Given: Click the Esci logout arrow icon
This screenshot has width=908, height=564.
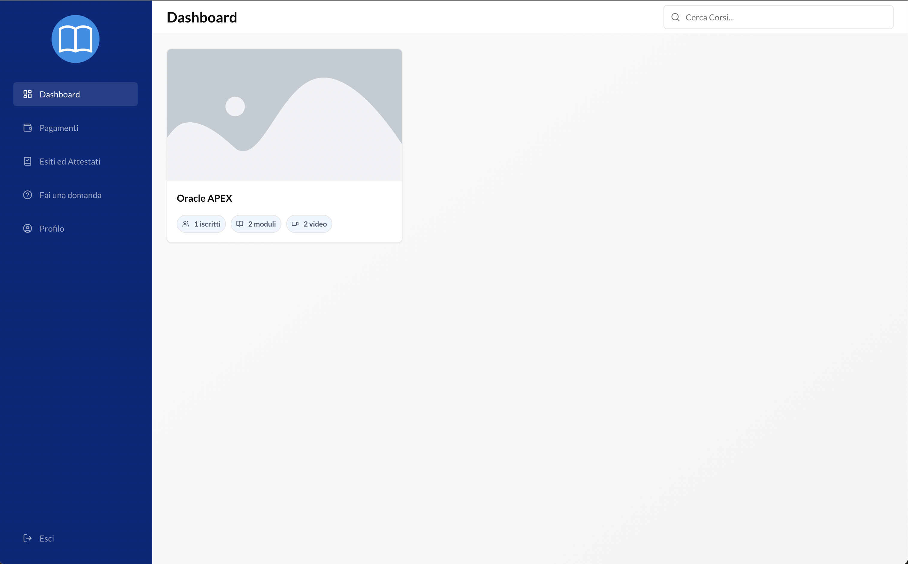Looking at the screenshot, I should pyautogui.click(x=28, y=538).
